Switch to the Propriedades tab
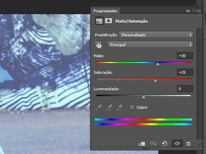 click(x=105, y=11)
